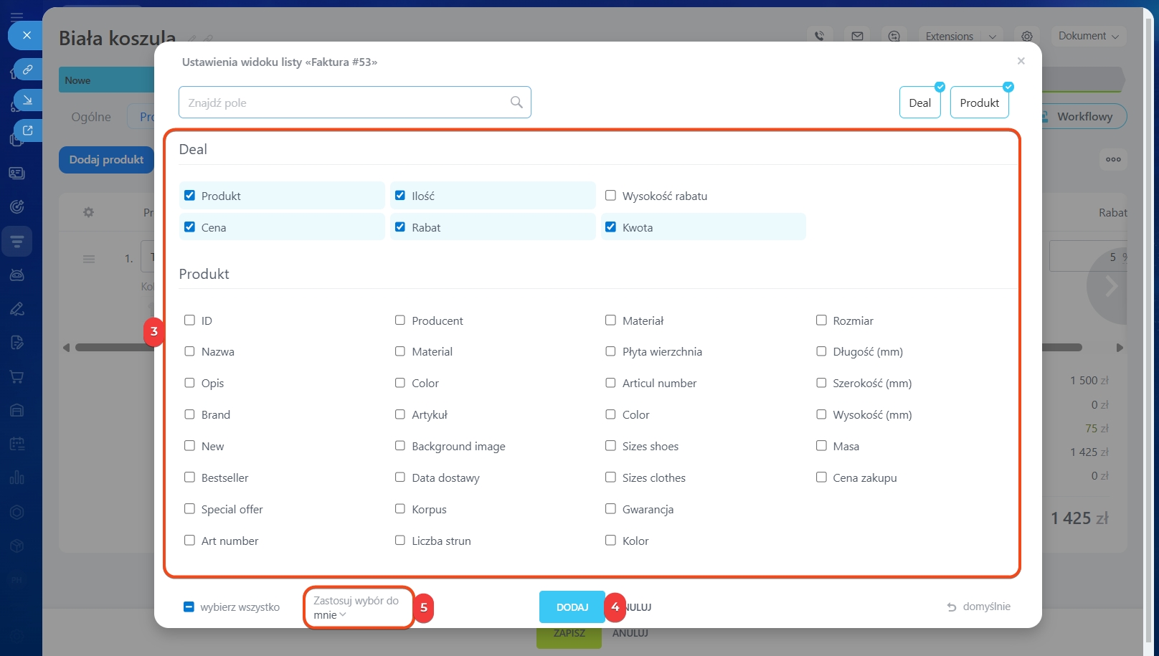Open the shopping cart sidebar icon
The height and width of the screenshot is (656, 1159).
tap(17, 377)
